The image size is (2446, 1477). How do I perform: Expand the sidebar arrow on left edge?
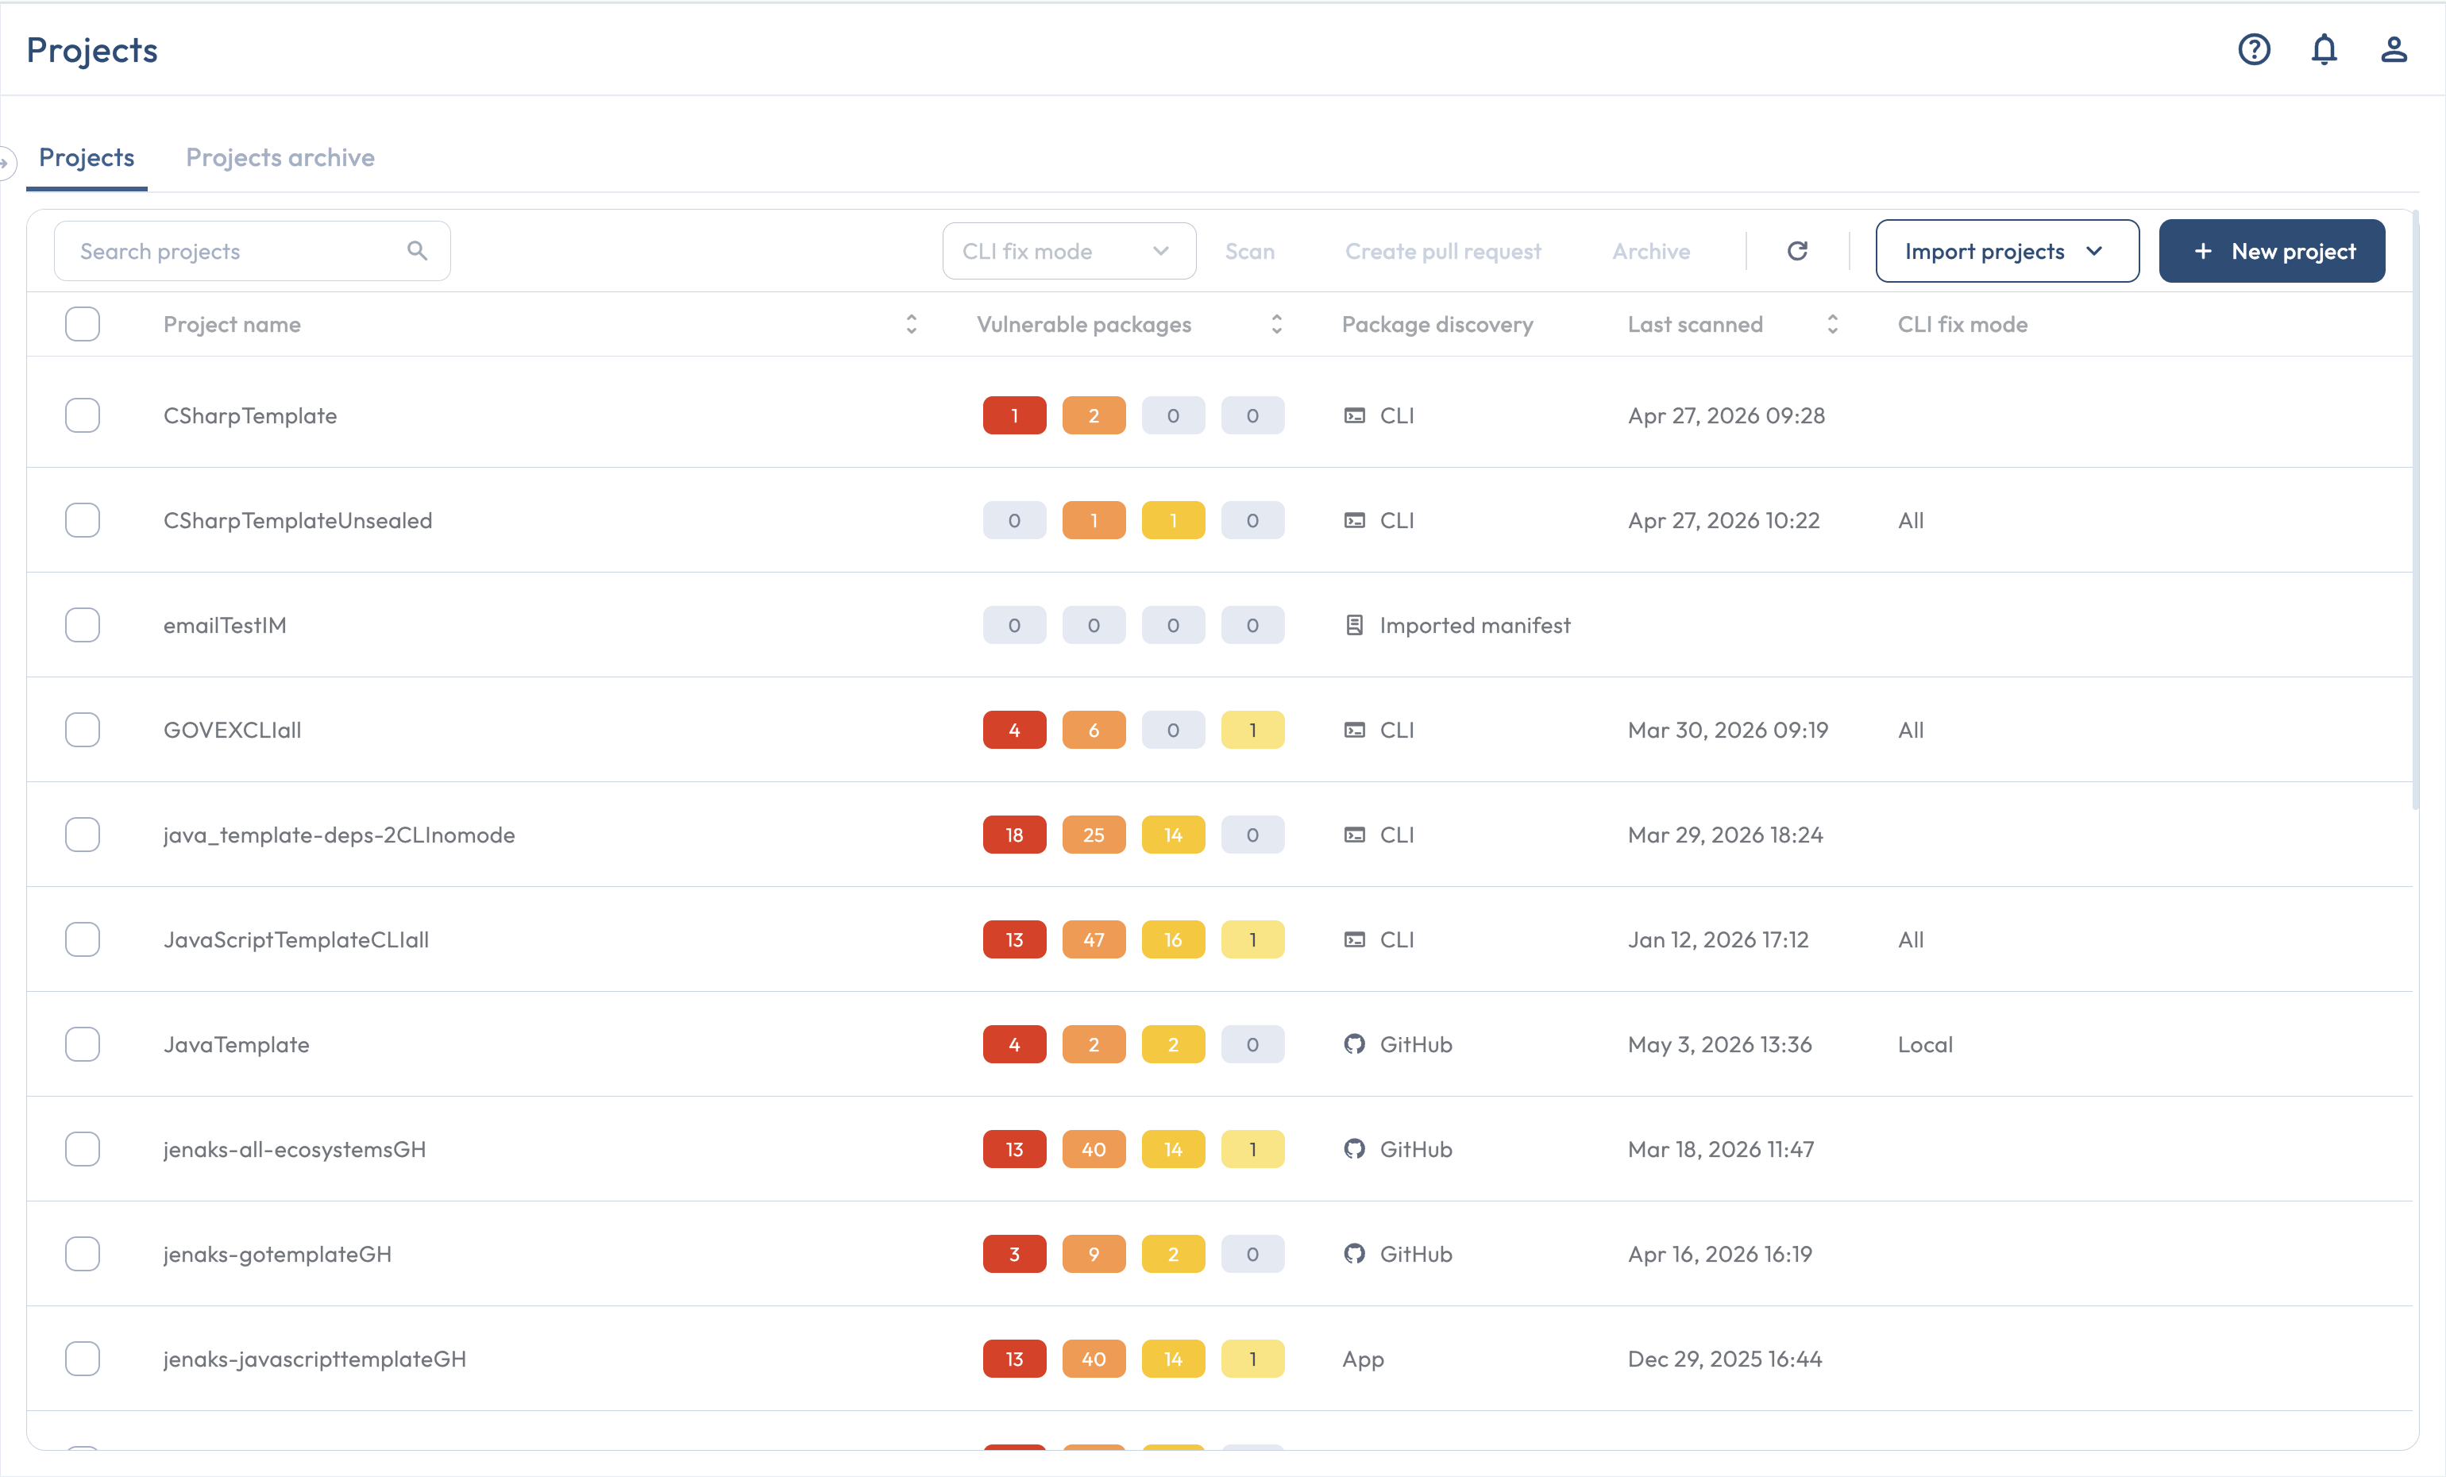[x=5, y=163]
